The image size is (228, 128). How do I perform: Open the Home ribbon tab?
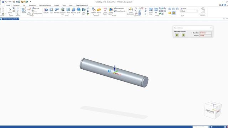[8, 5]
